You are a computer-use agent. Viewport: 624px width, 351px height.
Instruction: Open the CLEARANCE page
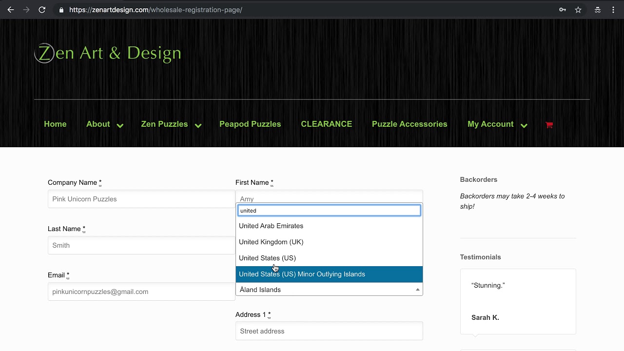326,124
